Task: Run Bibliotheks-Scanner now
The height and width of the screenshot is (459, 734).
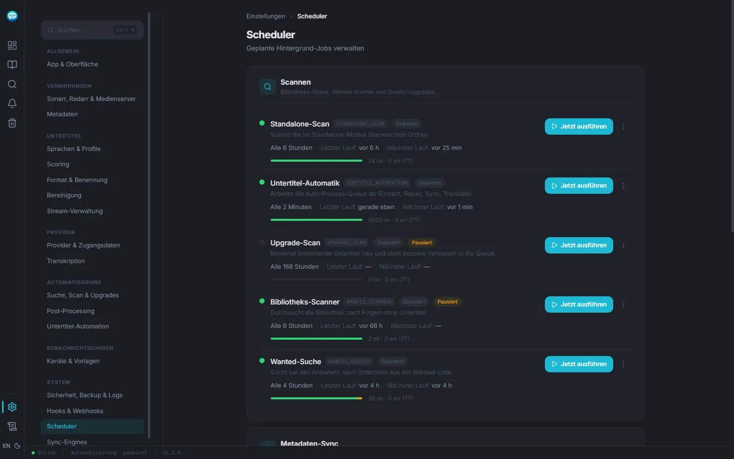Action: coord(579,304)
